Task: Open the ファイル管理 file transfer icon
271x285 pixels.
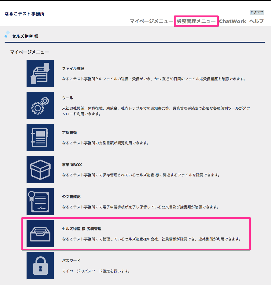Action: 40,74
